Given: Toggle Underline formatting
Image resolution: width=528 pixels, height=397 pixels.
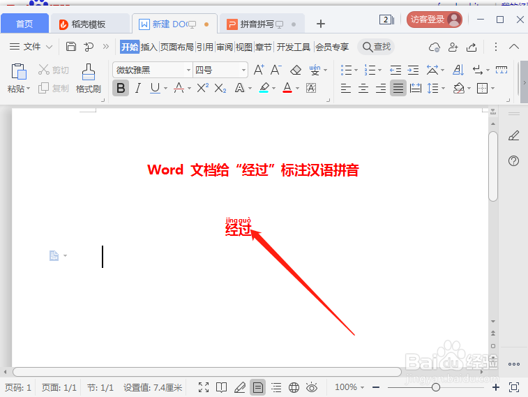Looking at the screenshot, I should click(x=155, y=88).
